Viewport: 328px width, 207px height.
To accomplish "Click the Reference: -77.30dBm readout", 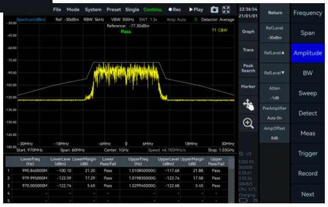I will [128, 26].
